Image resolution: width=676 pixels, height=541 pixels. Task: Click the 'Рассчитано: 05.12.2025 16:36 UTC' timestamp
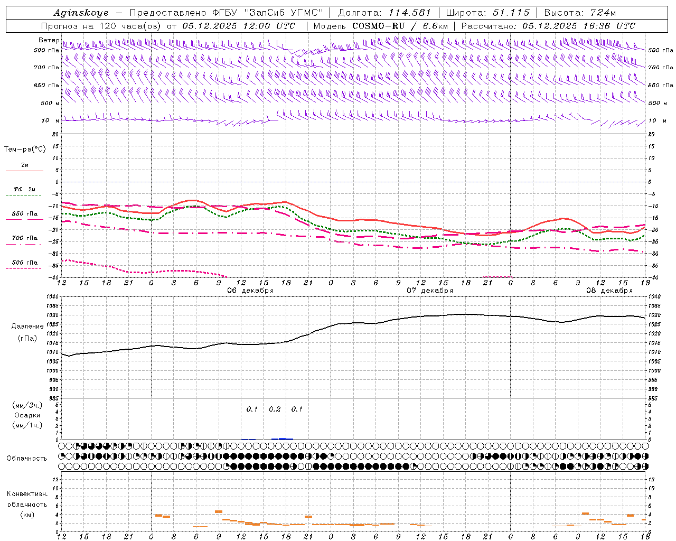tap(548, 26)
